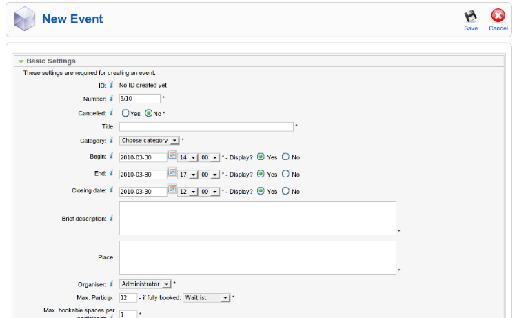Click the Number field containing 3/10
The image size is (517, 318).
pos(140,99)
